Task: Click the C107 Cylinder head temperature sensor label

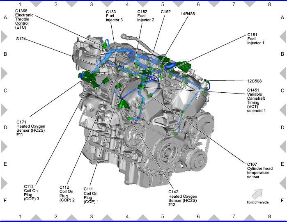Action: pyautogui.click(x=258, y=171)
